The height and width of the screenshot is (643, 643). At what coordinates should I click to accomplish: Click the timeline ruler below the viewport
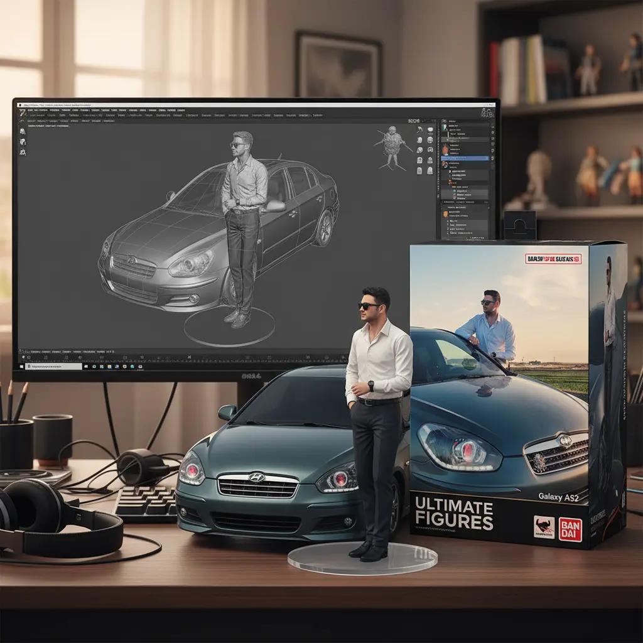pos(185,360)
